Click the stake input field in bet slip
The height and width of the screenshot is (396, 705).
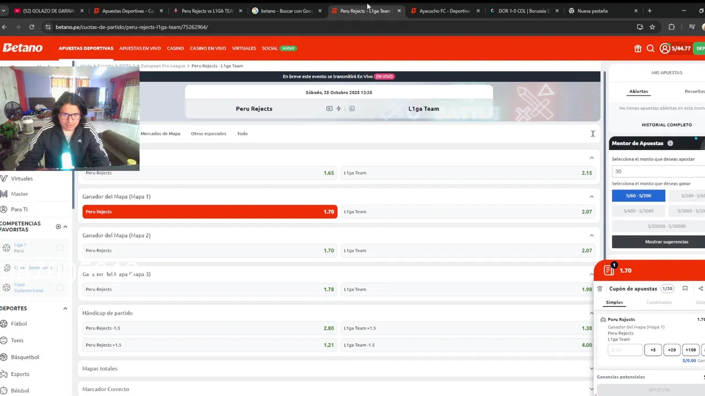(625, 350)
